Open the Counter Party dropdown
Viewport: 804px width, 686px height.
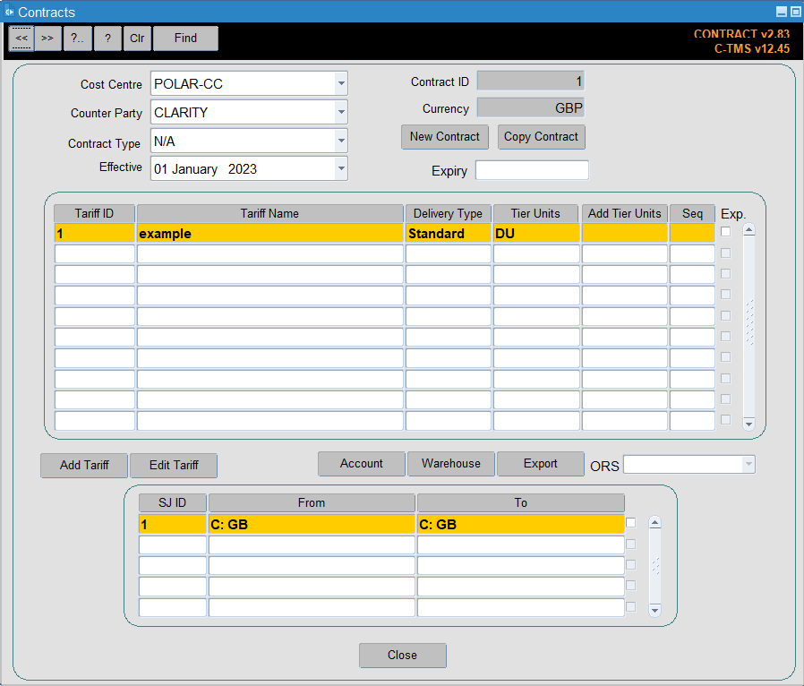tap(341, 112)
